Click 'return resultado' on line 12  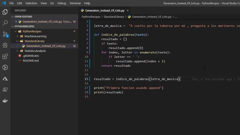tap(116, 66)
